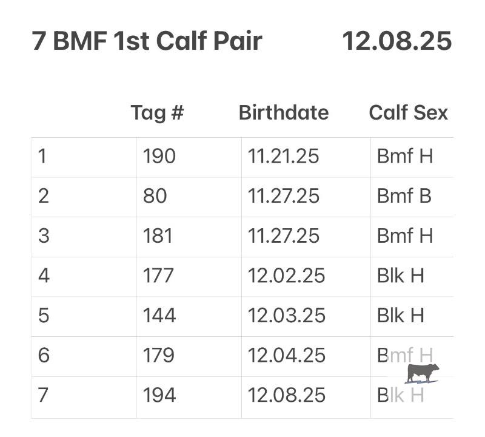Click the 12.03.25 birthdate cell

pyautogui.click(x=286, y=315)
